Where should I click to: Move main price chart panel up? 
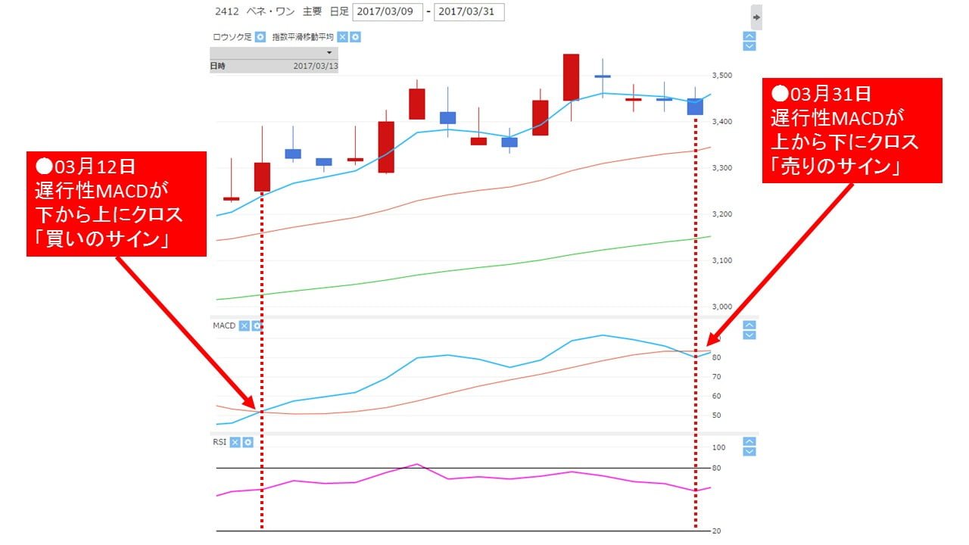pos(749,36)
